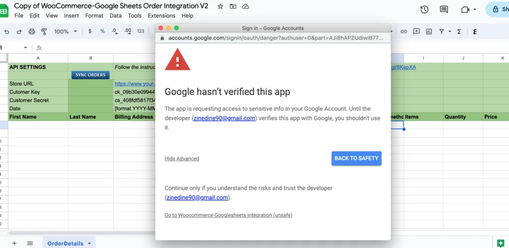The height and width of the screenshot is (248, 509).
Task: Click the Price header cell
Action: tap(496, 117)
